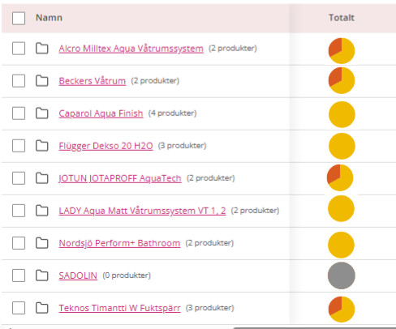Click the Totalt pie chart for JOTUN JOTAPROFF
The width and height of the screenshot is (396, 329).
340,177
